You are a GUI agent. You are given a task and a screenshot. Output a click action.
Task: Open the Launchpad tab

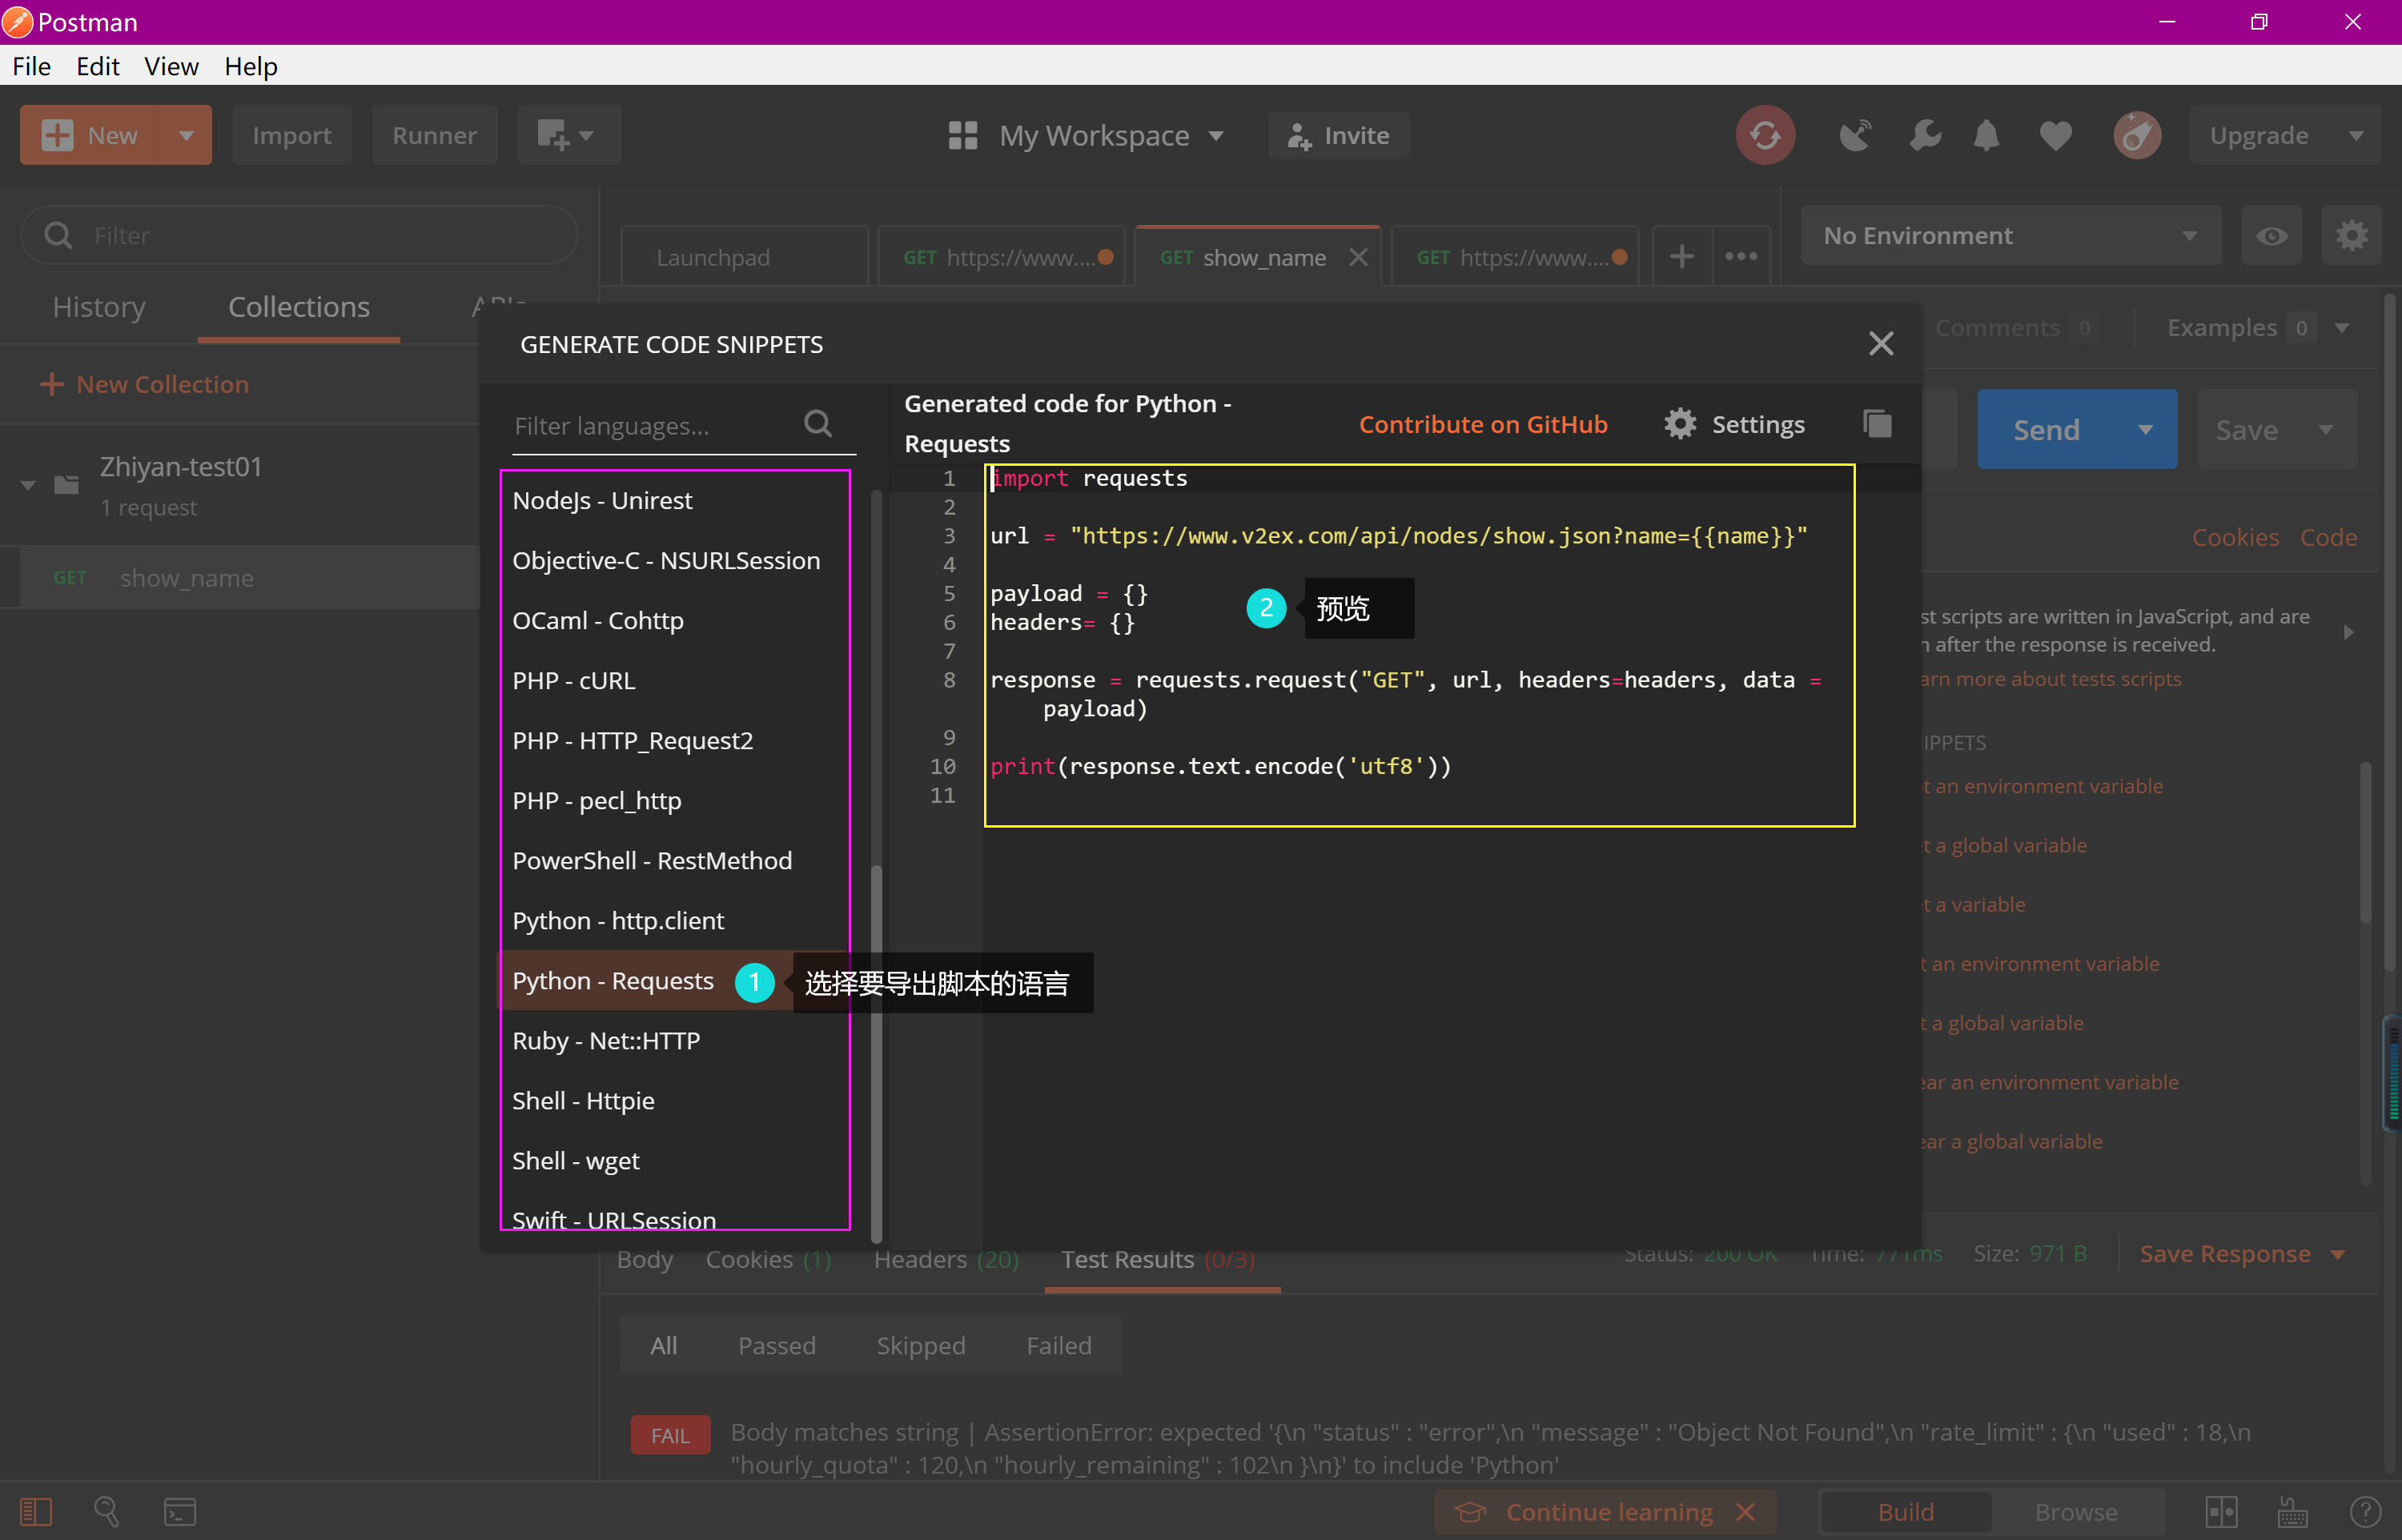[744, 257]
